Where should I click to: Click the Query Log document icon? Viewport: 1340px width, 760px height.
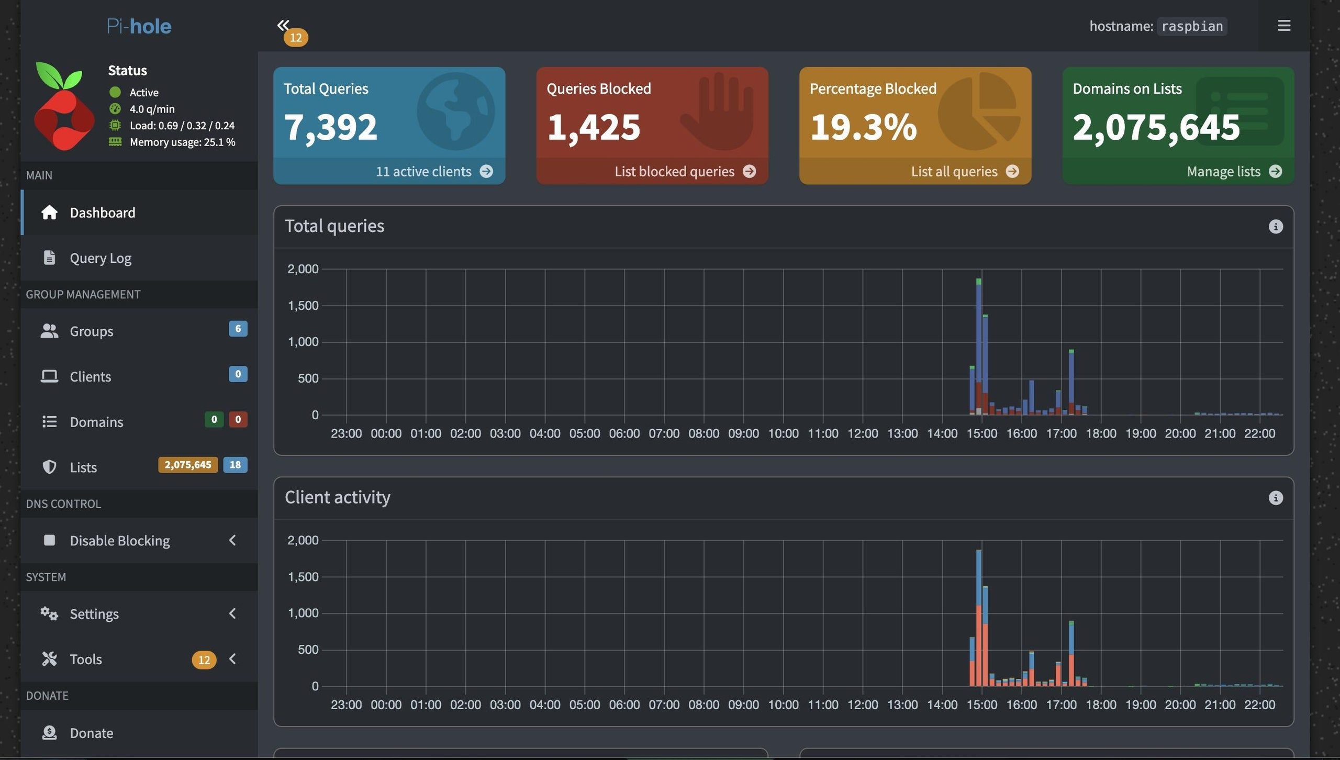(49, 258)
